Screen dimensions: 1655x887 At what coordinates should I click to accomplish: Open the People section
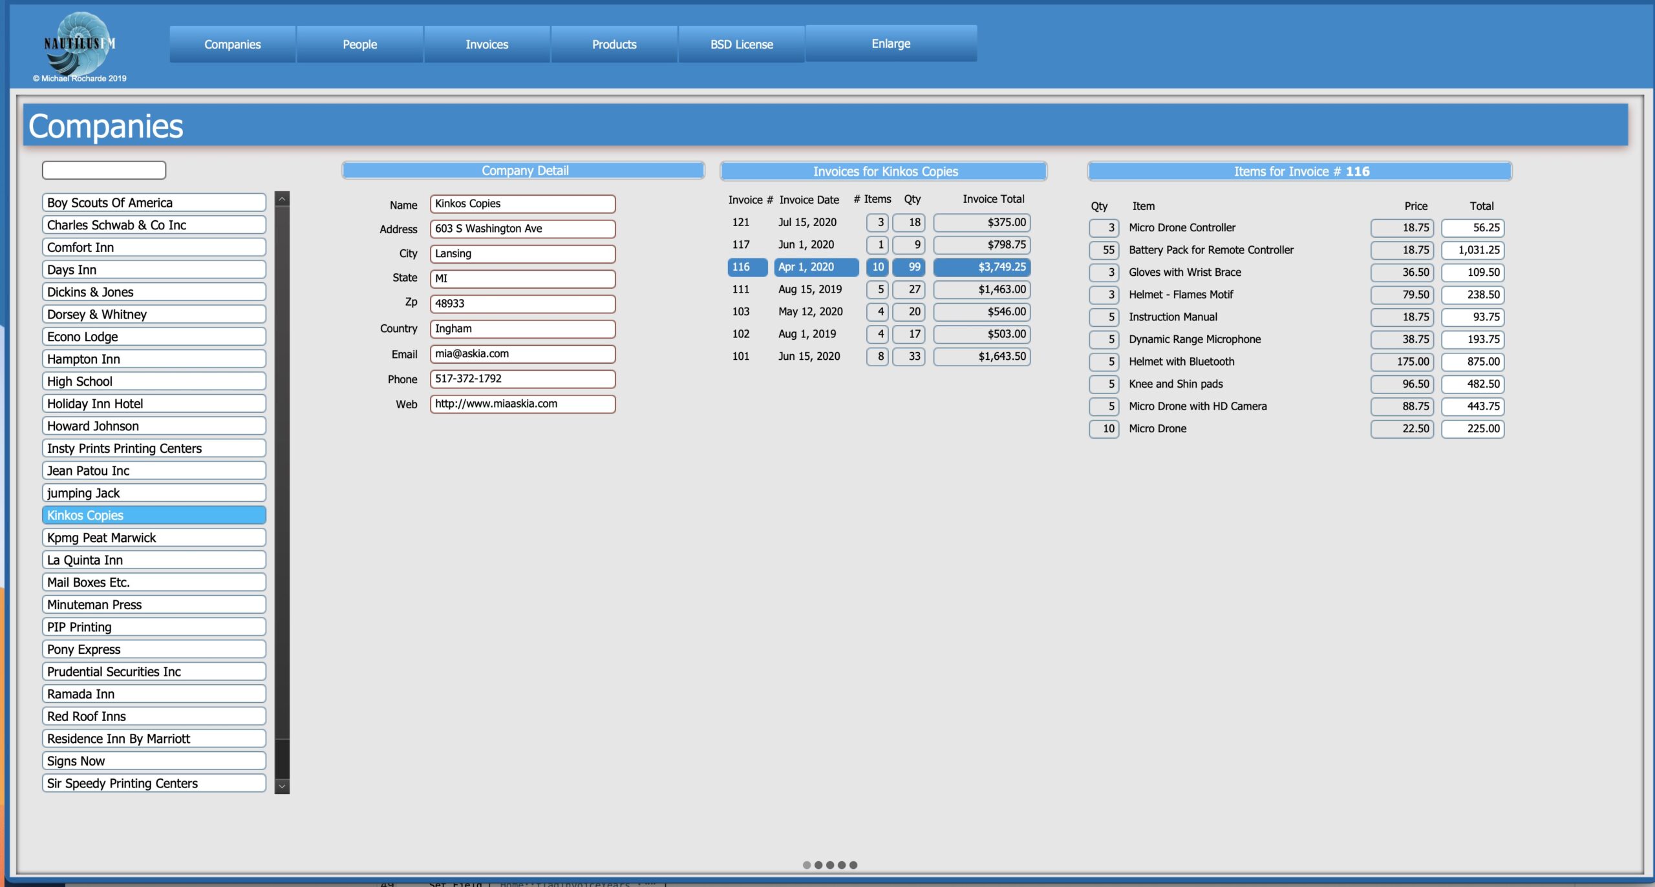359,45
